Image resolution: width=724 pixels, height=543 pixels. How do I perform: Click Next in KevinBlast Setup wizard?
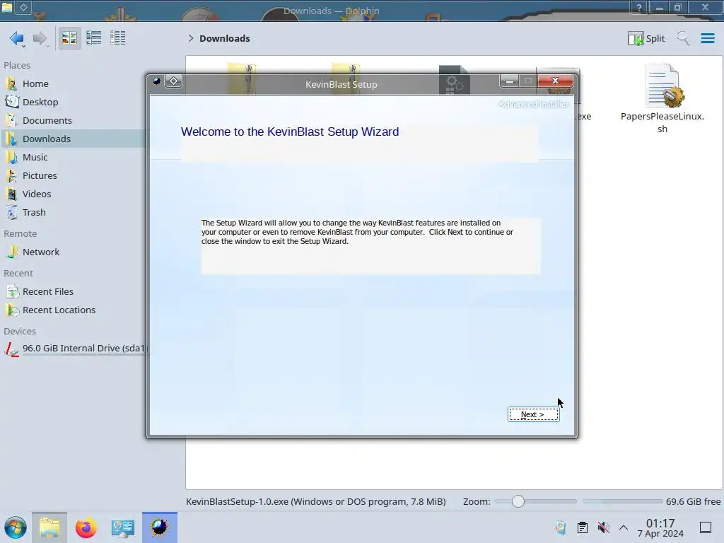click(x=533, y=414)
